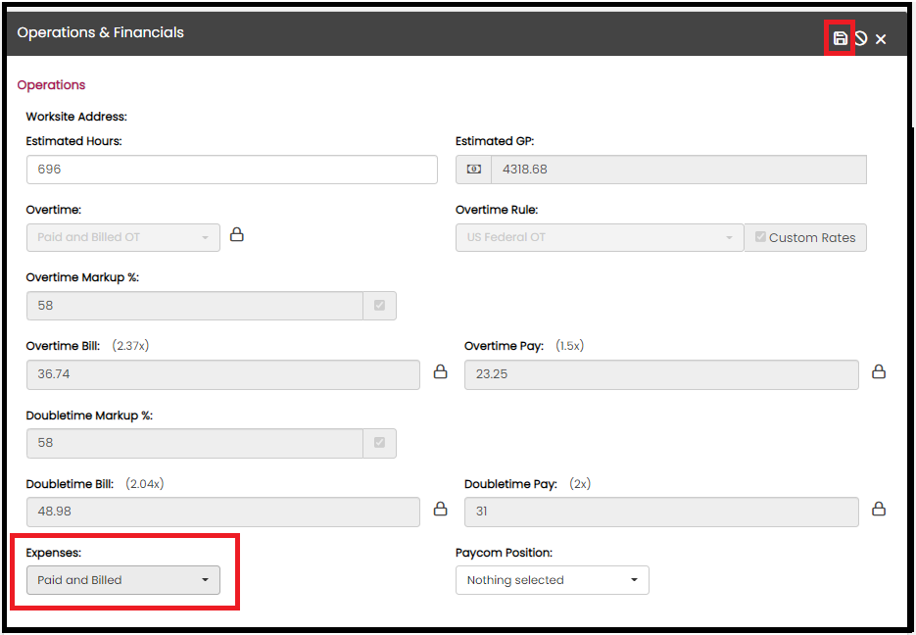Click the lock icon beside Overtime Bill
Image resolution: width=916 pixels, height=635 pixels.
click(x=441, y=371)
